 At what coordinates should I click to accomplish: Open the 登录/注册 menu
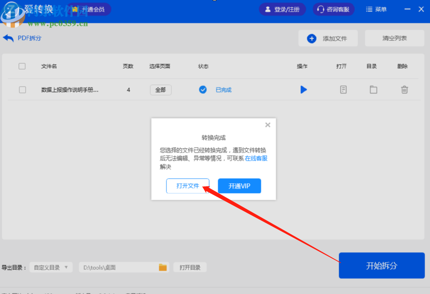[x=282, y=9]
